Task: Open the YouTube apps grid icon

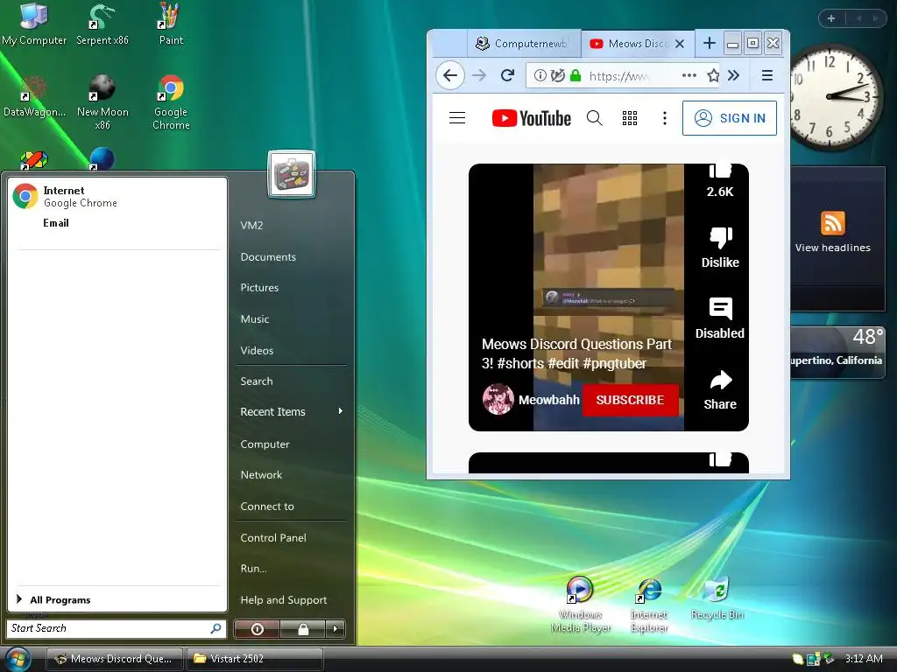Action: pyautogui.click(x=630, y=118)
